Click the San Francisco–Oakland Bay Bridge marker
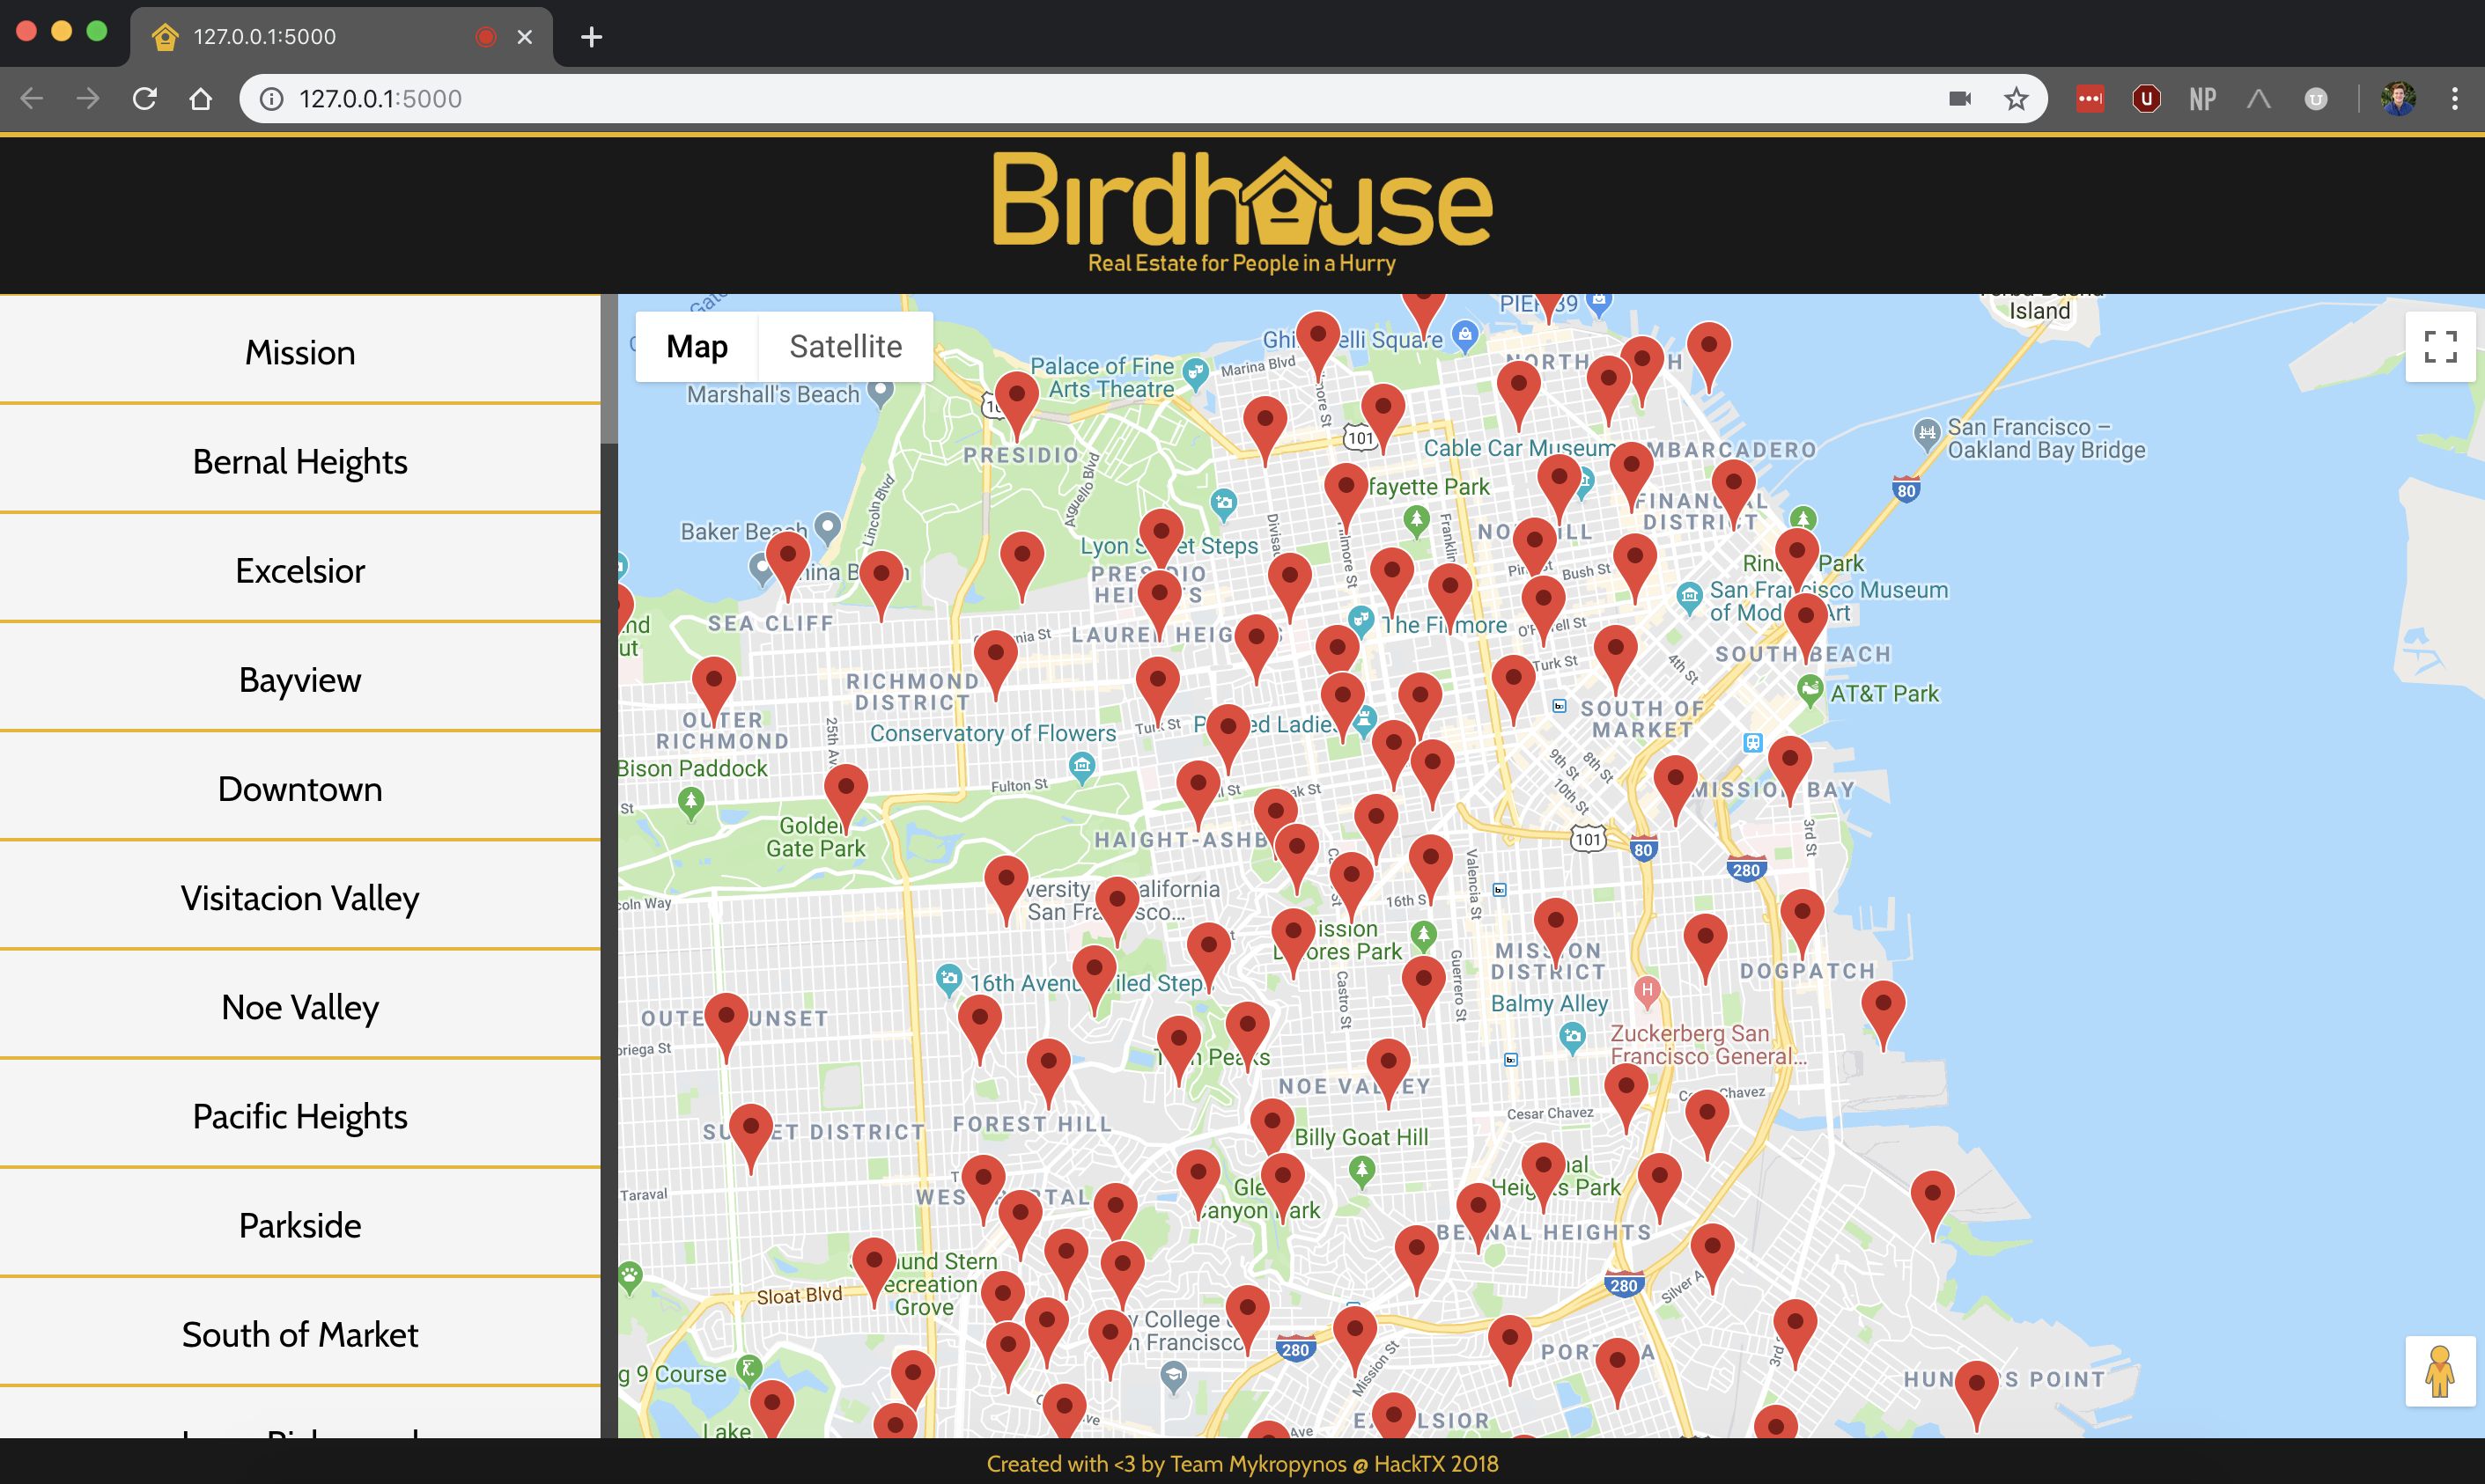 click(1927, 434)
